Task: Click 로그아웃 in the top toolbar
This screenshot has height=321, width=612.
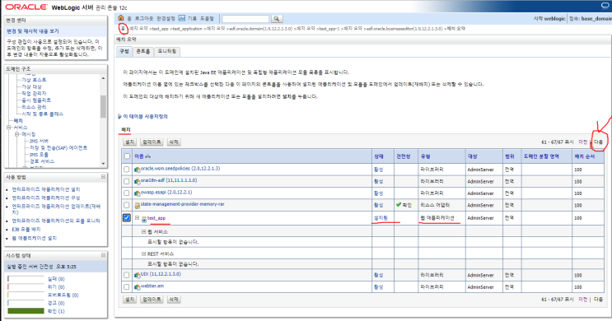Action: 144,18
